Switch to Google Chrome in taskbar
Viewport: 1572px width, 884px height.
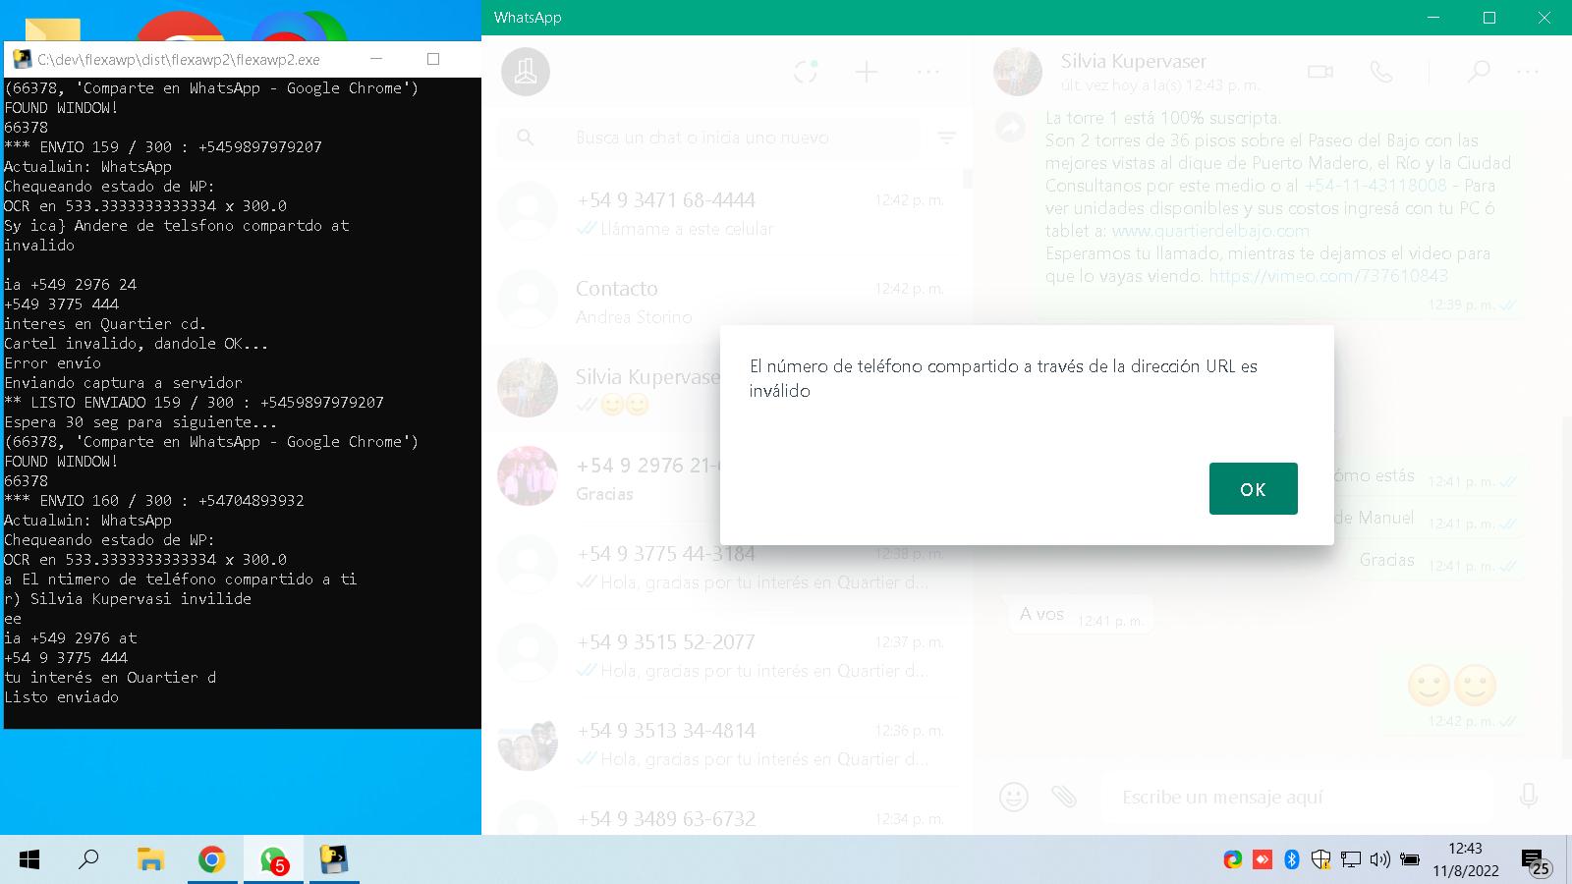pyautogui.click(x=211, y=859)
